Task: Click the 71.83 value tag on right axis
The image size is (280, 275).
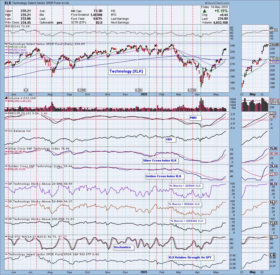Action: (273, 223)
